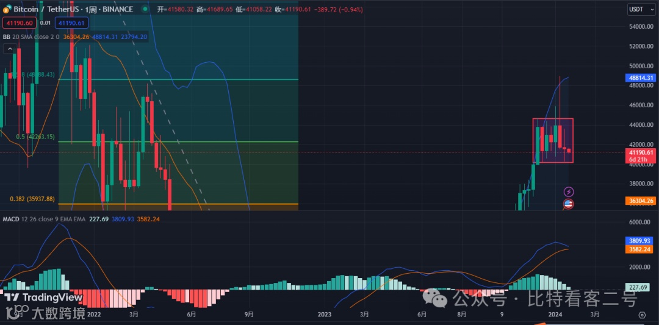The height and width of the screenshot is (325, 659).
Task: Click BB upper value 48814.31 in legend
Action: 106,37
